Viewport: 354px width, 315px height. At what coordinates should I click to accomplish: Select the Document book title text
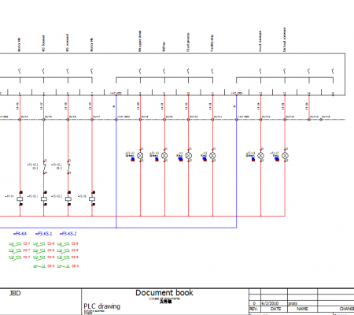point(164,293)
